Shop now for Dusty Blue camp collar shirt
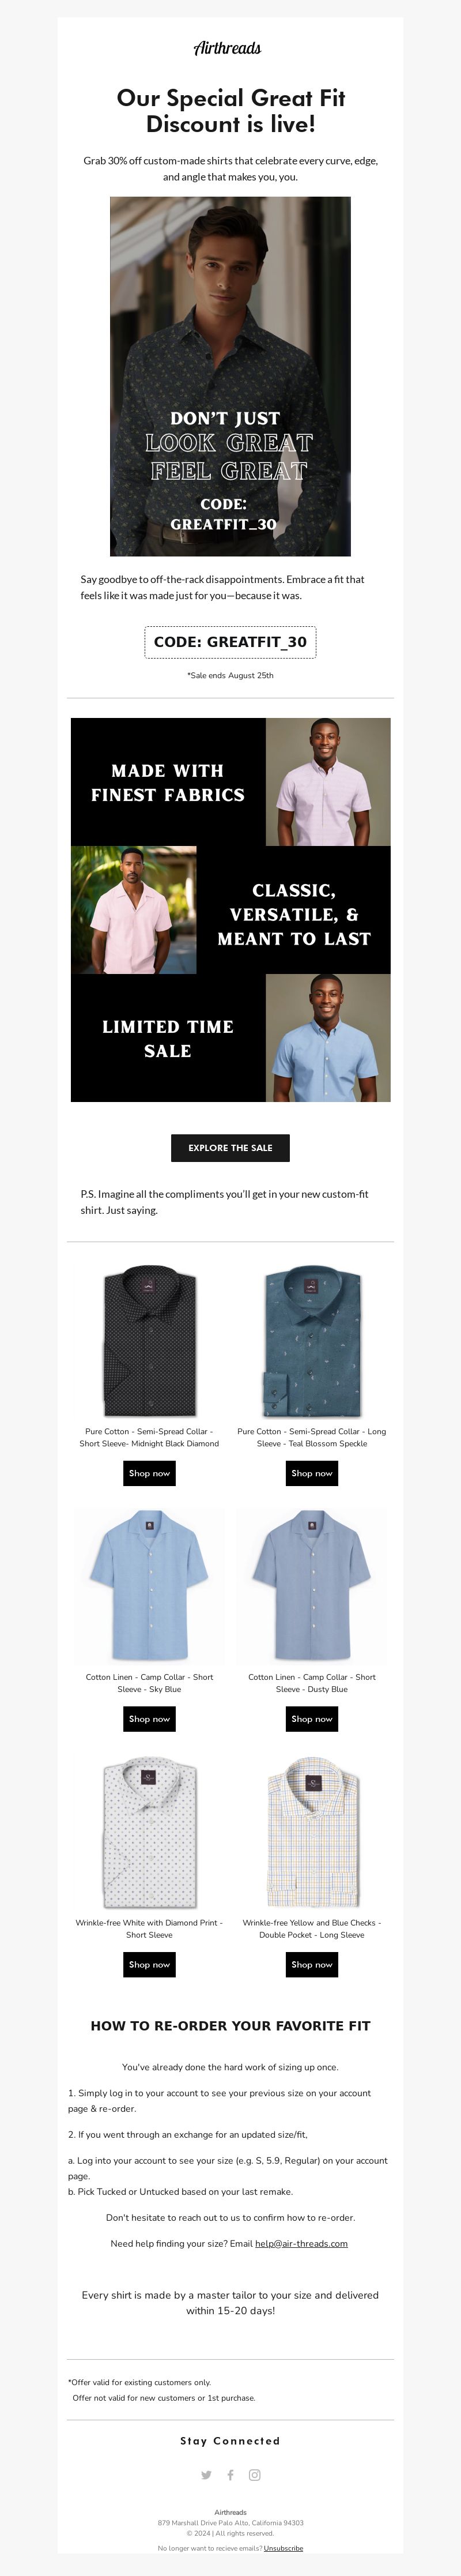Screen dimensions: 461x2576 click(x=312, y=1719)
